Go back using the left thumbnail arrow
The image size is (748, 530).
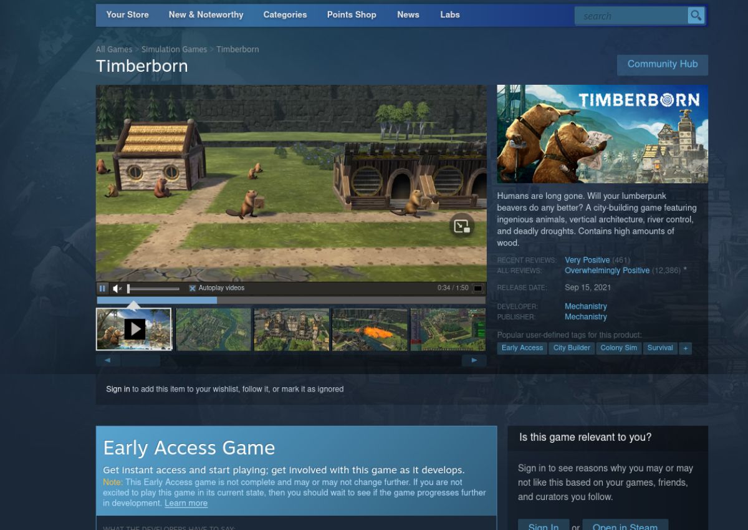click(107, 360)
